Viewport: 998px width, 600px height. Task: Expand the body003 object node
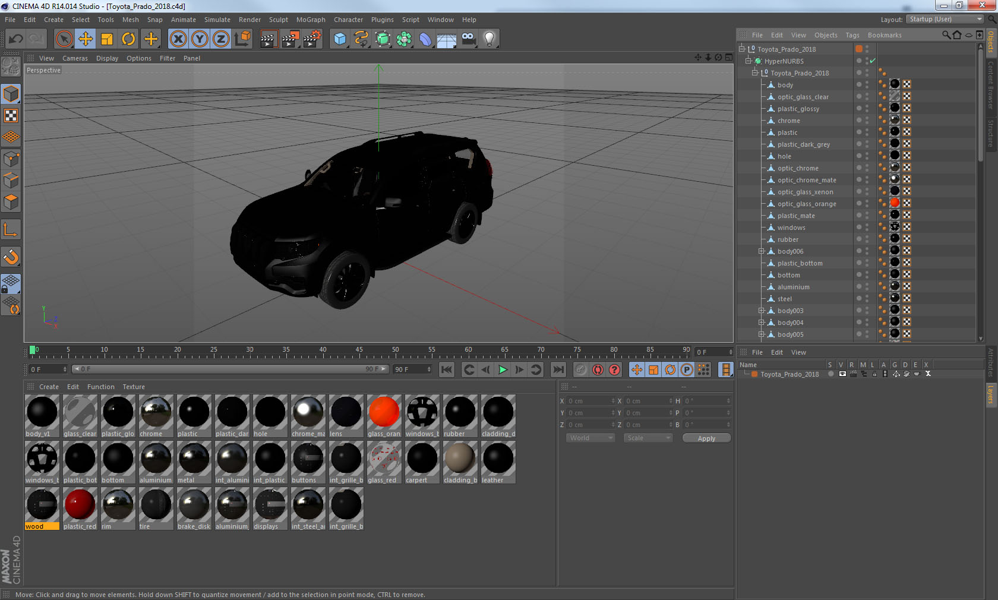[762, 311]
